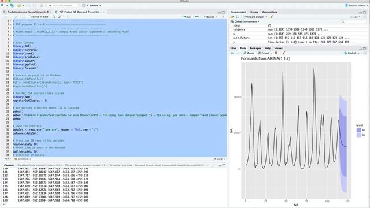Screen dimensions: 370x208
Task: Open the Global Environment selector
Action: pos(245,21)
